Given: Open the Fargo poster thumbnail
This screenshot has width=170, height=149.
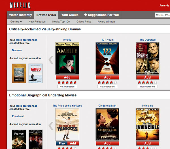Looking at the screenshot, I should tap(36, 73).
